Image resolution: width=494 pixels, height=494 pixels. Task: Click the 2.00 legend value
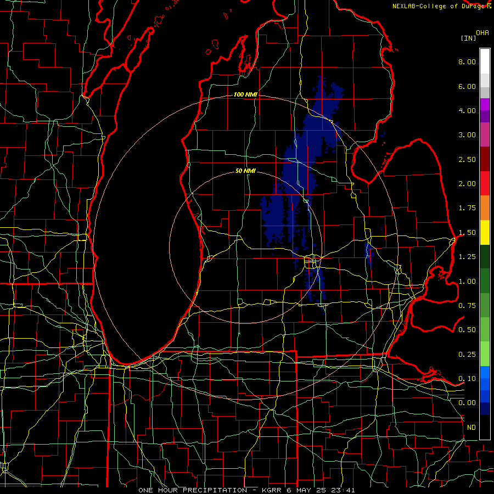pyautogui.click(x=467, y=184)
